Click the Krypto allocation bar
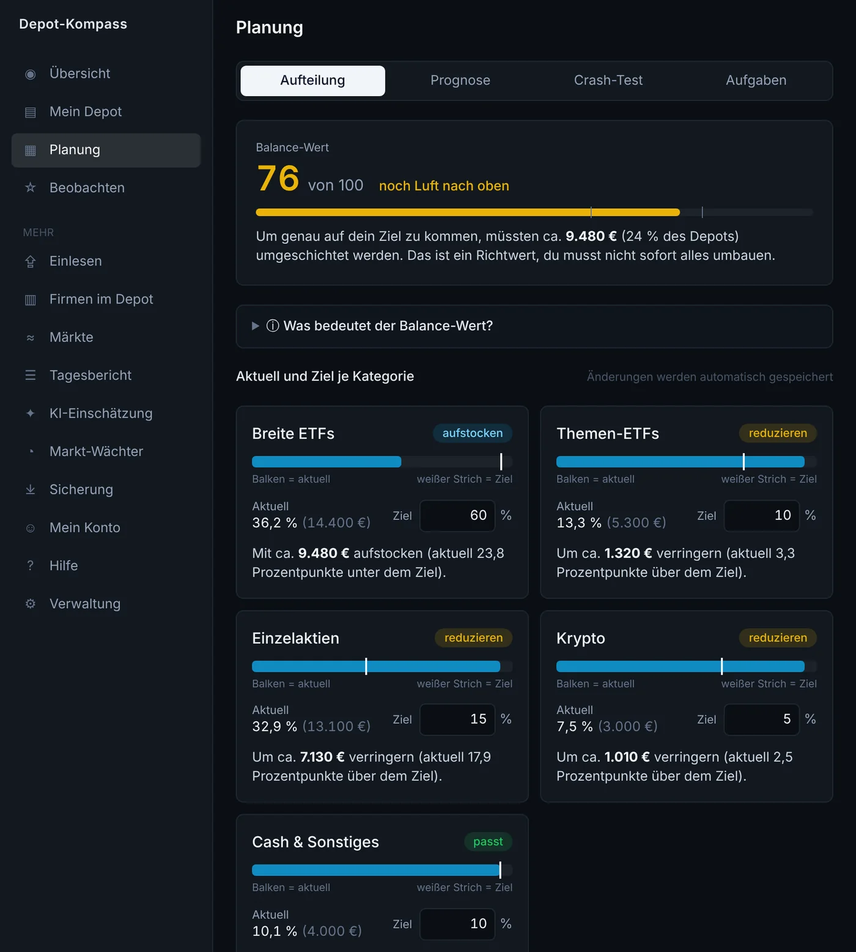Screen dimensions: 856x952 [687, 666]
